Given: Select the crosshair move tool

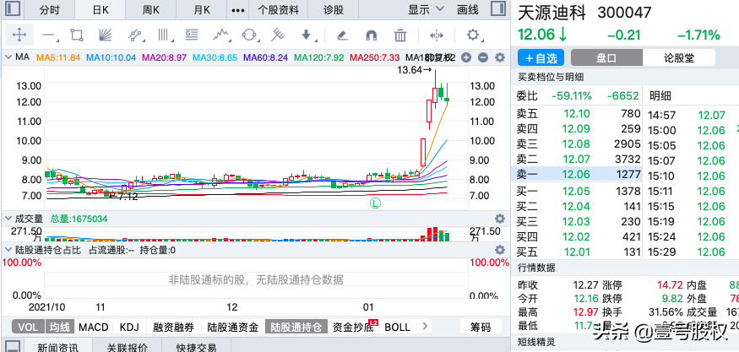Looking at the screenshot, I should pos(19,35).
